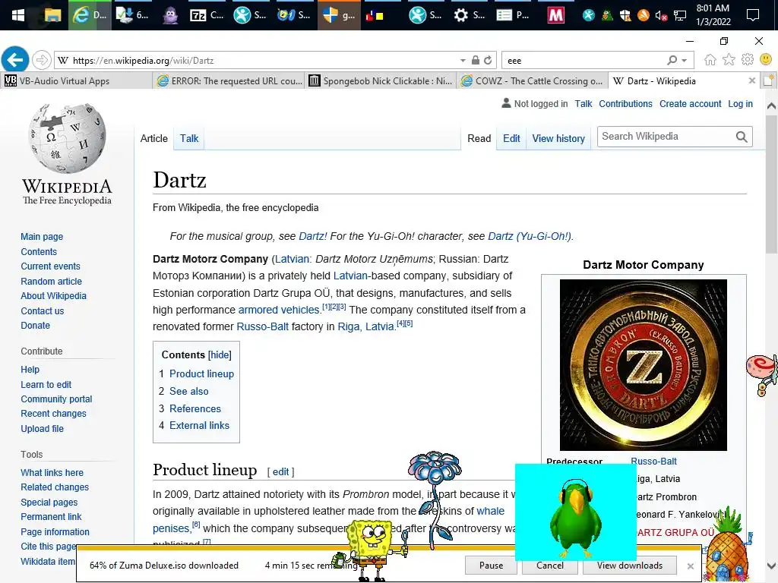Viewport: 778px width, 583px height.
Task: Switch to VB-Audio Virtual Apps tab
Action: coord(77,80)
